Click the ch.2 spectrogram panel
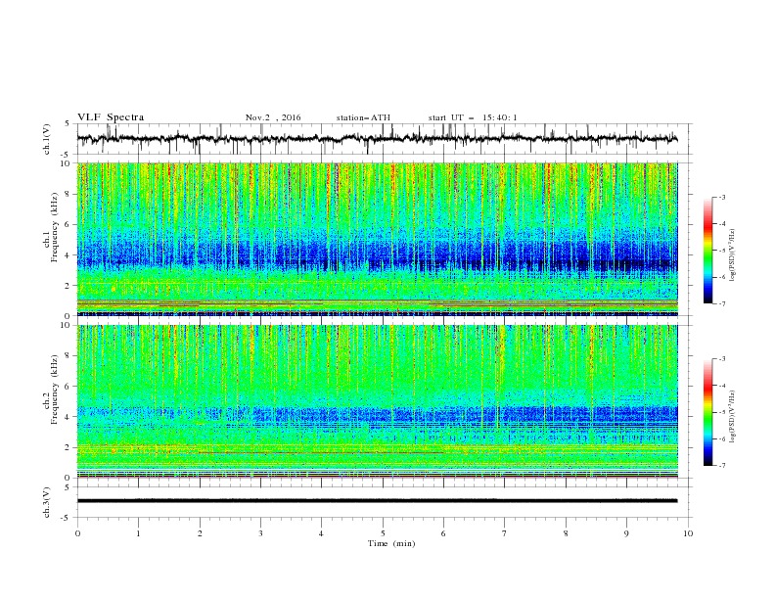 [377, 401]
